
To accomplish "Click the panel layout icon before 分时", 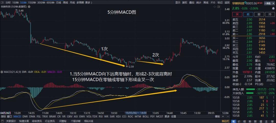I will 2,3.
